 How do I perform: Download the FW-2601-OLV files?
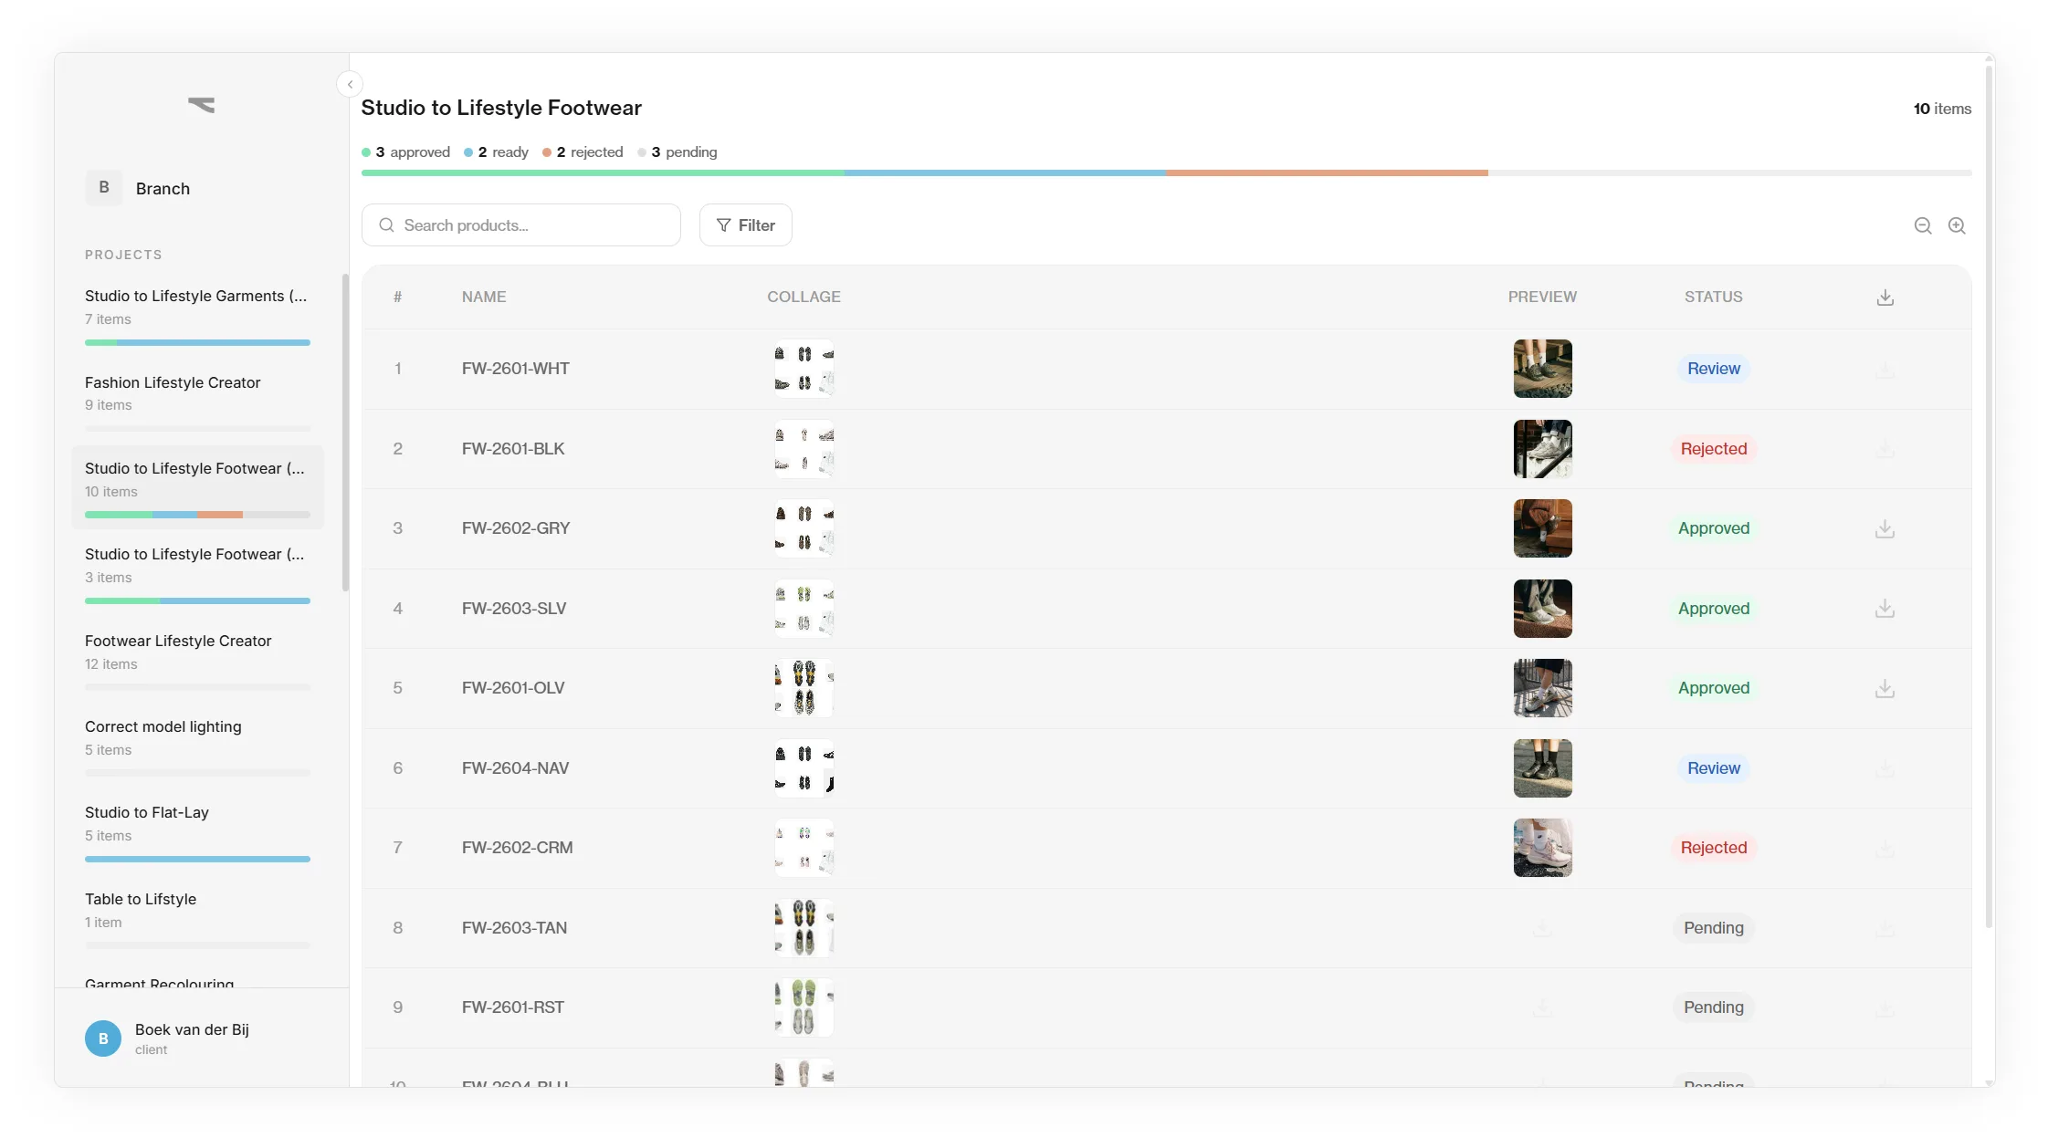click(1885, 688)
